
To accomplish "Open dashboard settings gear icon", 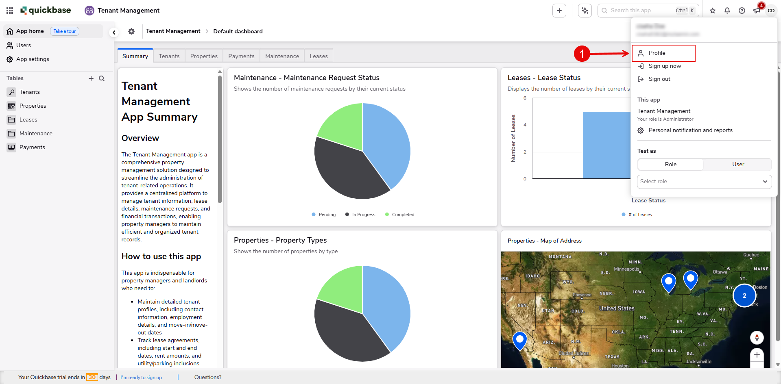I will click(x=131, y=31).
